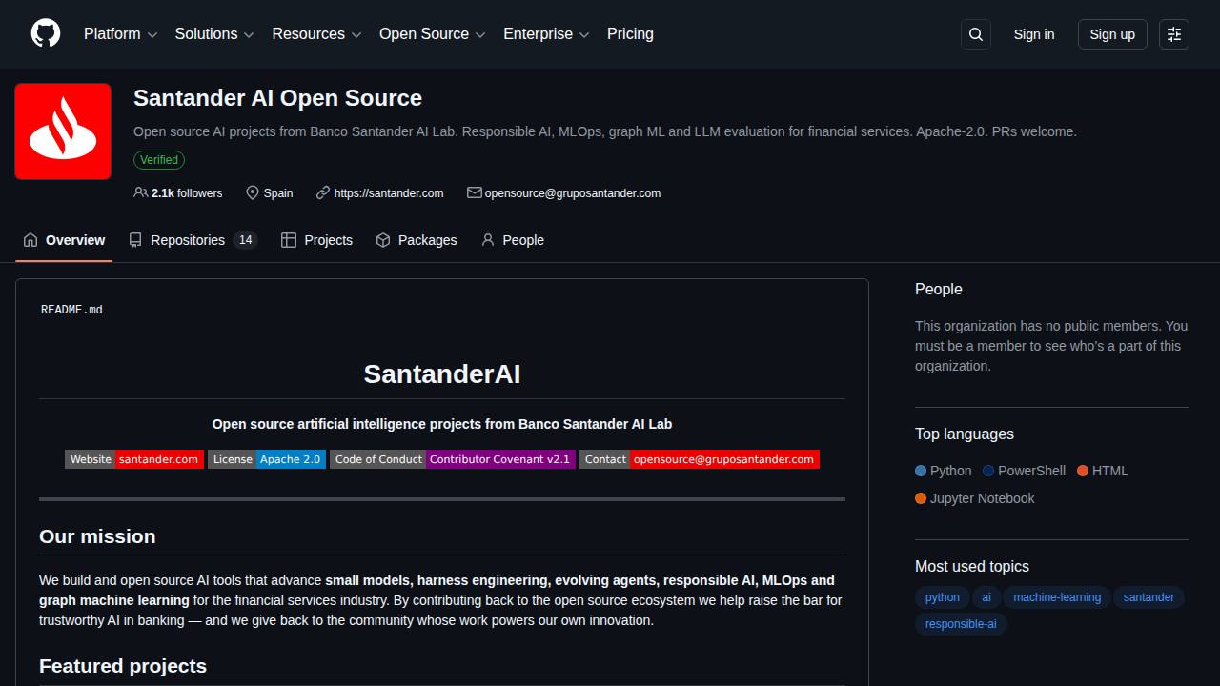Click the followers people icon
The image size is (1220, 686).
141,192
